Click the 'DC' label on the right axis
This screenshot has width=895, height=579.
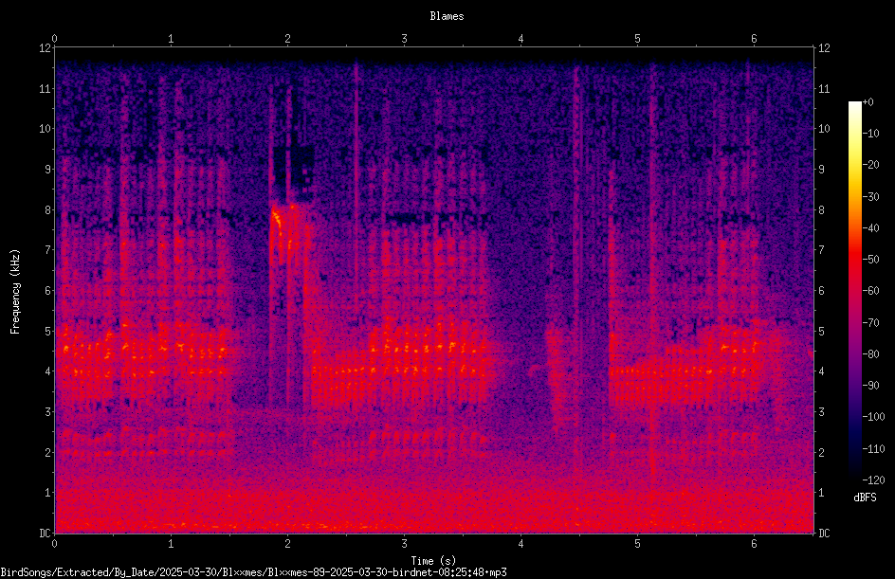click(x=824, y=534)
